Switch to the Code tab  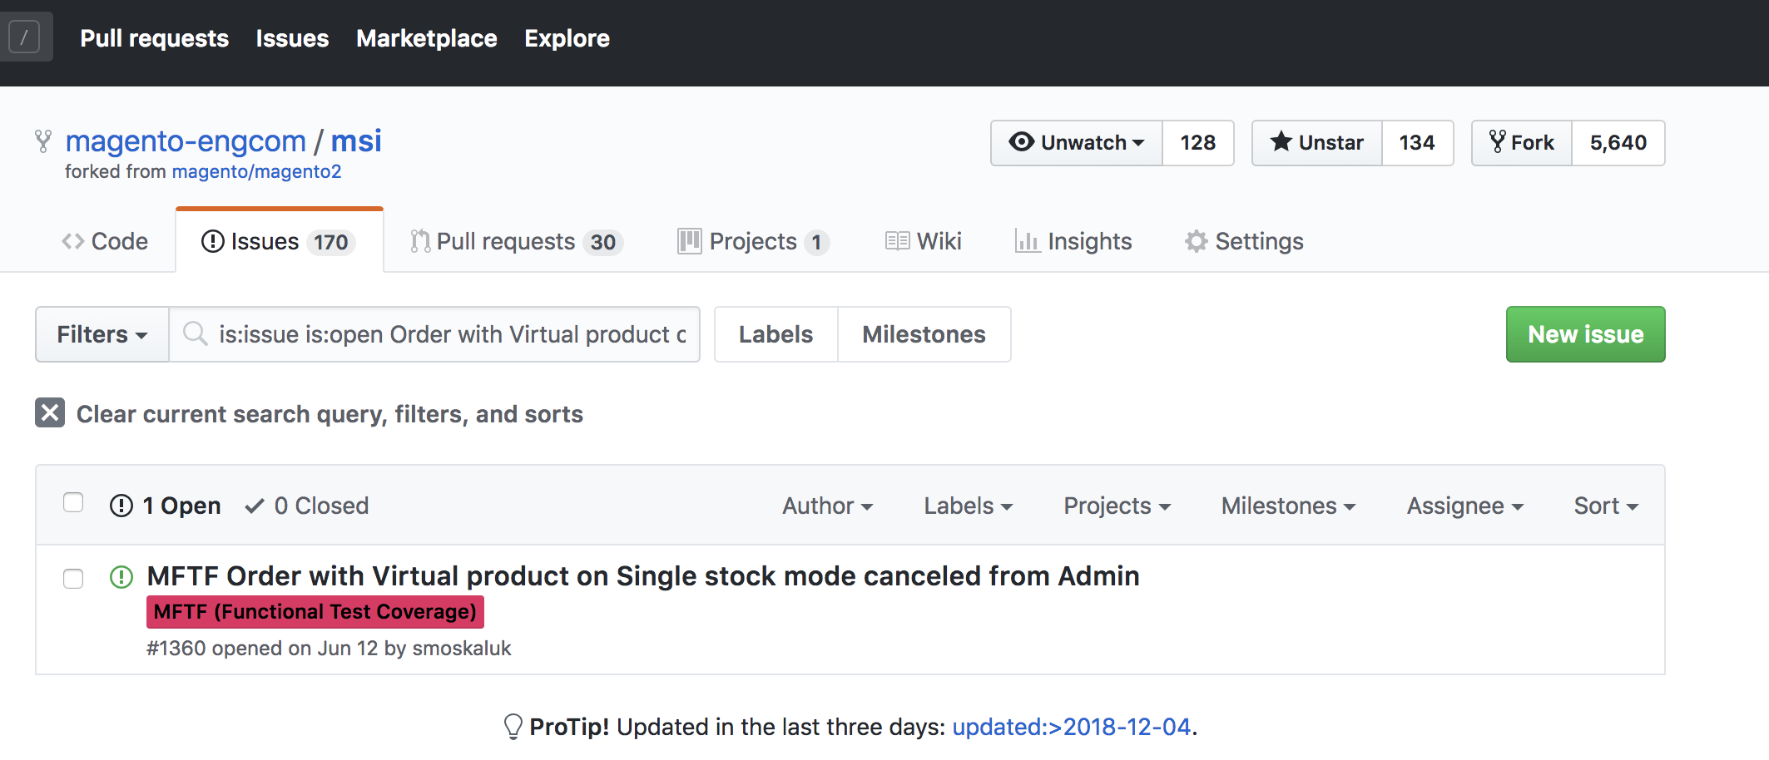[105, 241]
